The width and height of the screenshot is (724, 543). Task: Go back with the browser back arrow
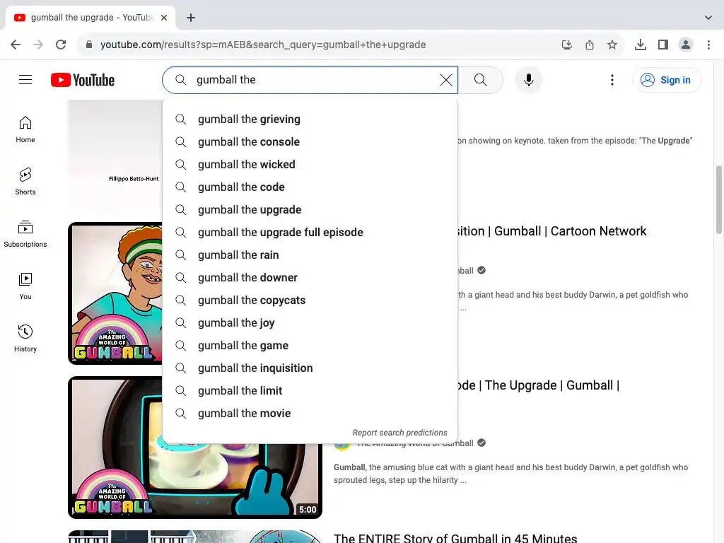16,45
